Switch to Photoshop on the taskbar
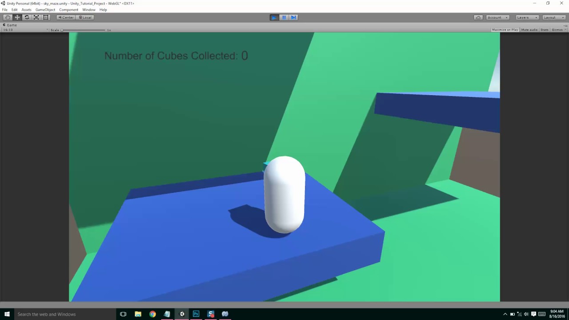This screenshot has width=569, height=320. point(196,314)
